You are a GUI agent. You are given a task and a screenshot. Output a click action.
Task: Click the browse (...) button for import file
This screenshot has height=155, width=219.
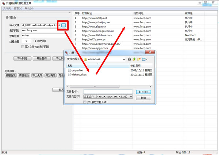64,25
